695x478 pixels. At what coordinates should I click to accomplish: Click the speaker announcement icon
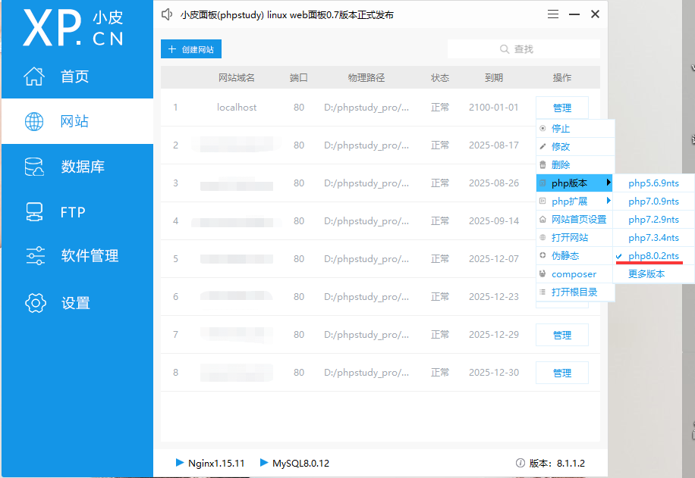click(167, 14)
